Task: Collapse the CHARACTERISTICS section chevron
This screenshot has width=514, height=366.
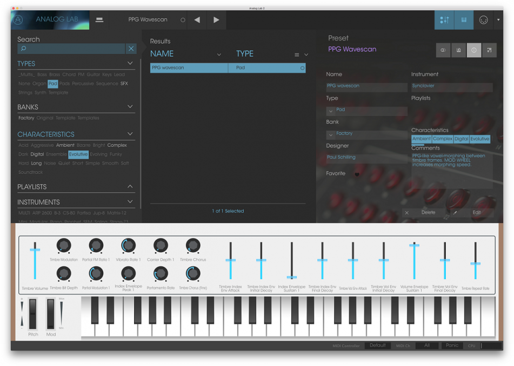Action: 130,133
